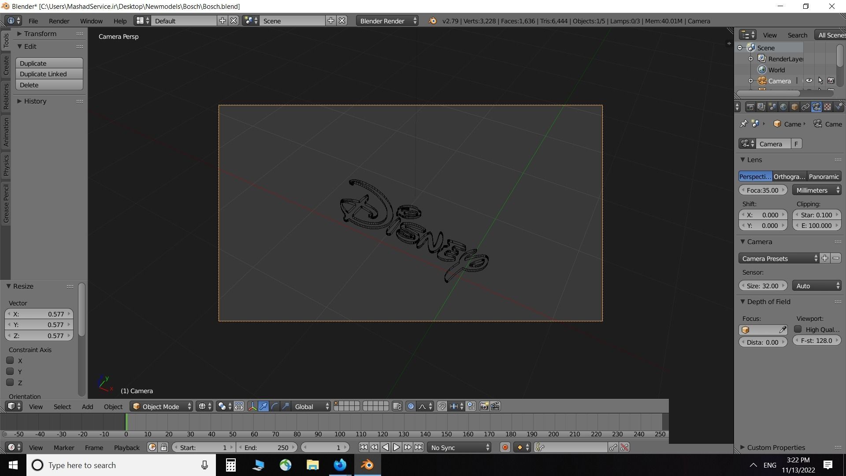
Task: Open the World properties globe tab
Action: [783, 107]
